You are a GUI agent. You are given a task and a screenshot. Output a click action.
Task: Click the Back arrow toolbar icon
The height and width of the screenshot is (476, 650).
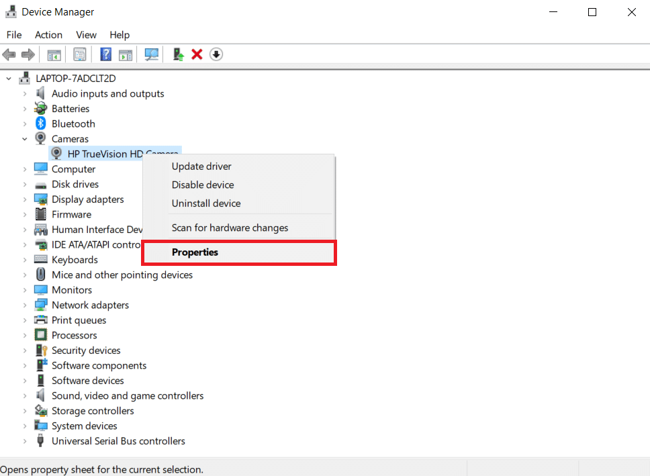[x=9, y=54]
